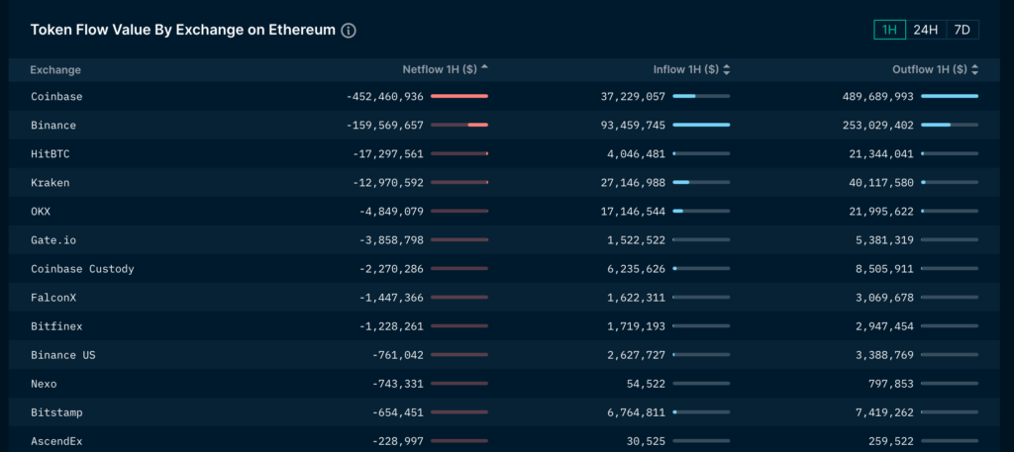
Task: Click Binance netflow value -159,569,657
Action: tap(385, 126)
